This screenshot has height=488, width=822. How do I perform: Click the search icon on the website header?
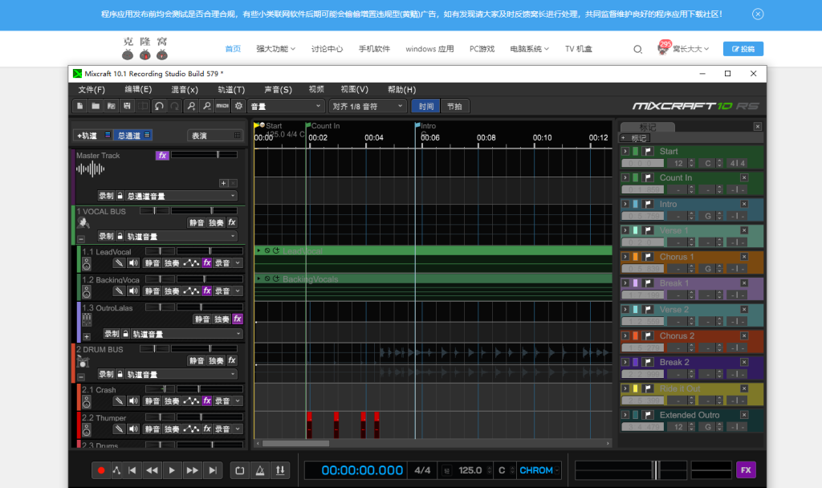637,49
